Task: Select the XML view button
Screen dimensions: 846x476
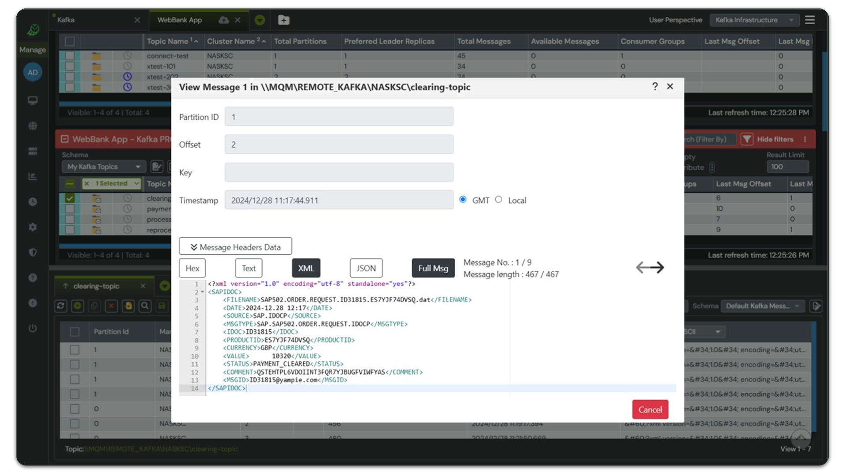Action: tap(306, 268)
